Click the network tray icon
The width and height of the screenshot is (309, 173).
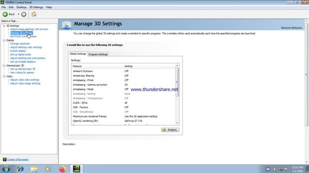pos(281,169)
